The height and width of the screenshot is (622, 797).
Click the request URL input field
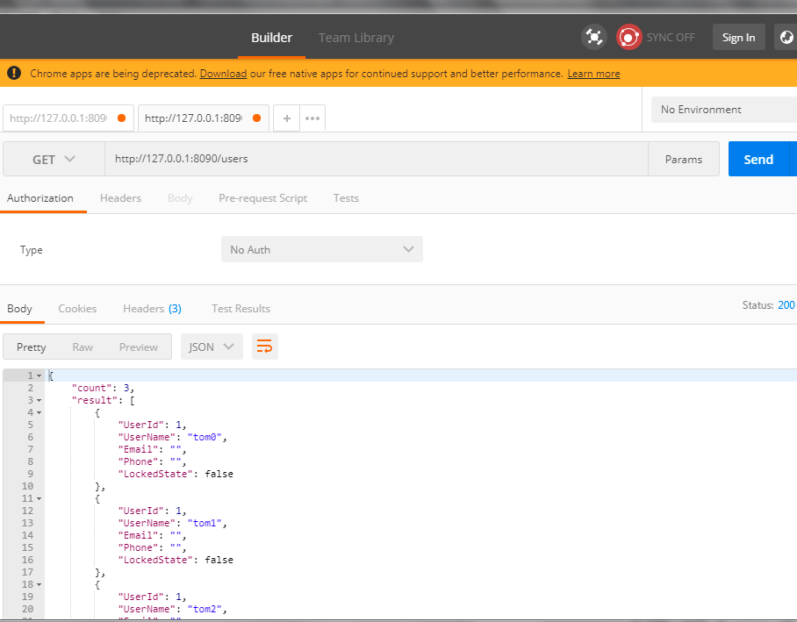click(377, 159)
